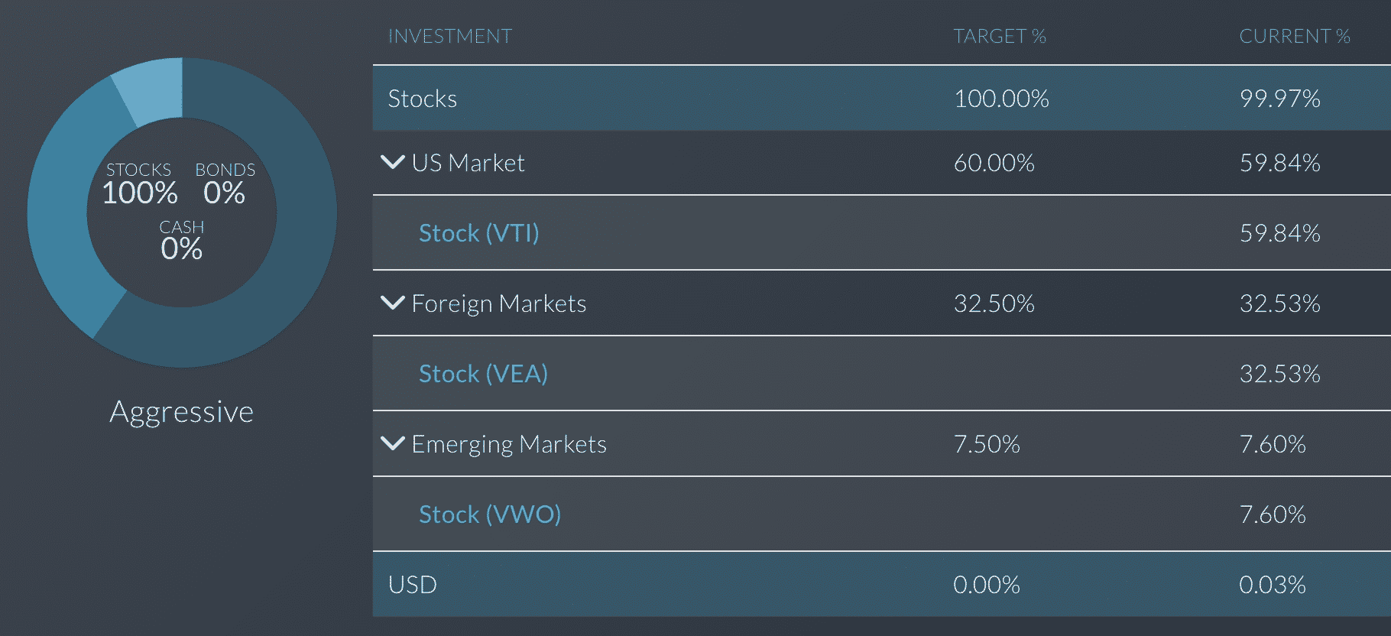Click the BONDS 0% label in chart
The width and height of the screenshot is (1391, 636).
(225, 183)
